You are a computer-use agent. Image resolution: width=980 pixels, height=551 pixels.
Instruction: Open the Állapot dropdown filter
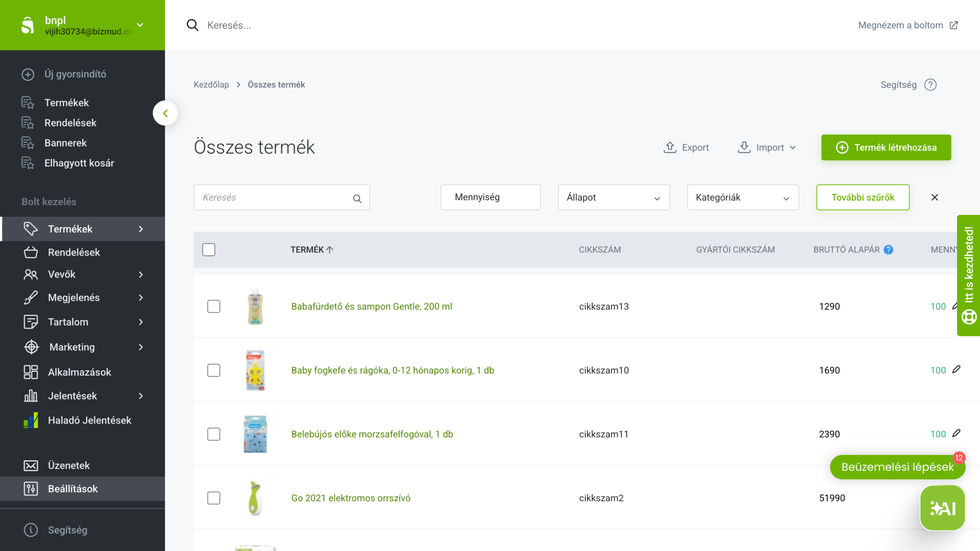[614, 198]
